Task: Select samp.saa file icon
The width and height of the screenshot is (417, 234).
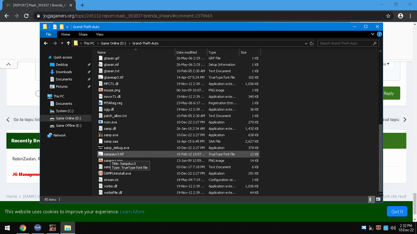Action: (x=101, y=141)
